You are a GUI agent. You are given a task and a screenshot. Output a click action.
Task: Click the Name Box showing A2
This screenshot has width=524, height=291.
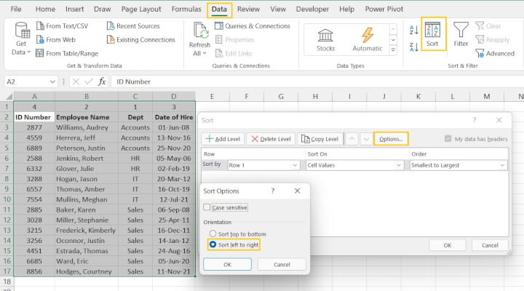(x=25, y=81)
